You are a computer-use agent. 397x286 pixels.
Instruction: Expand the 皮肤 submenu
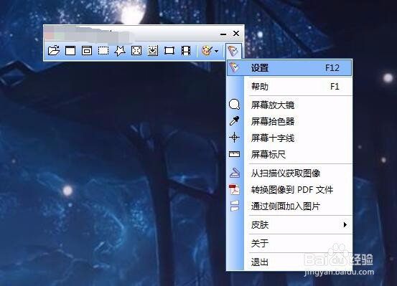click(x=289, y=224)
